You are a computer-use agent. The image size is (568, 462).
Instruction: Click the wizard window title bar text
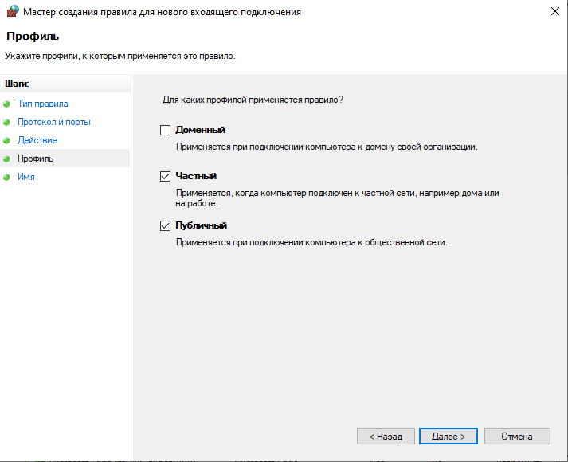[x=159, y=12]
